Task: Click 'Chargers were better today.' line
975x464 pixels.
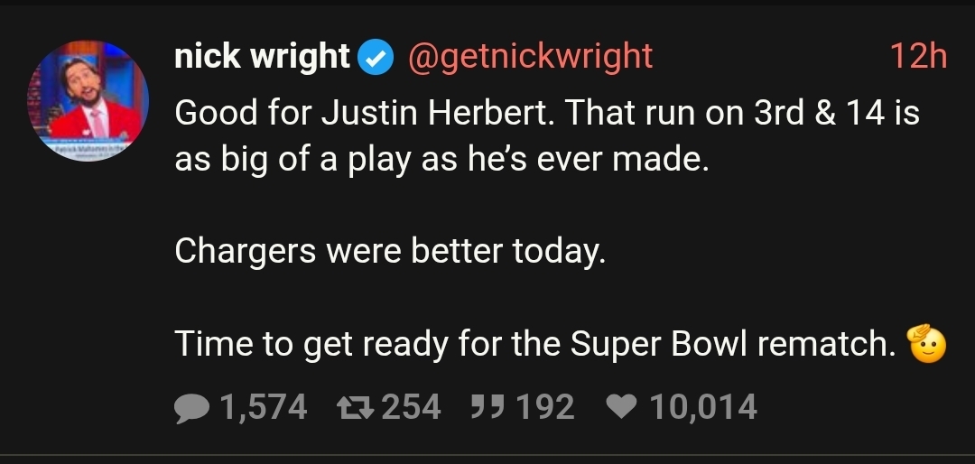Action: [x=389, y=251]
